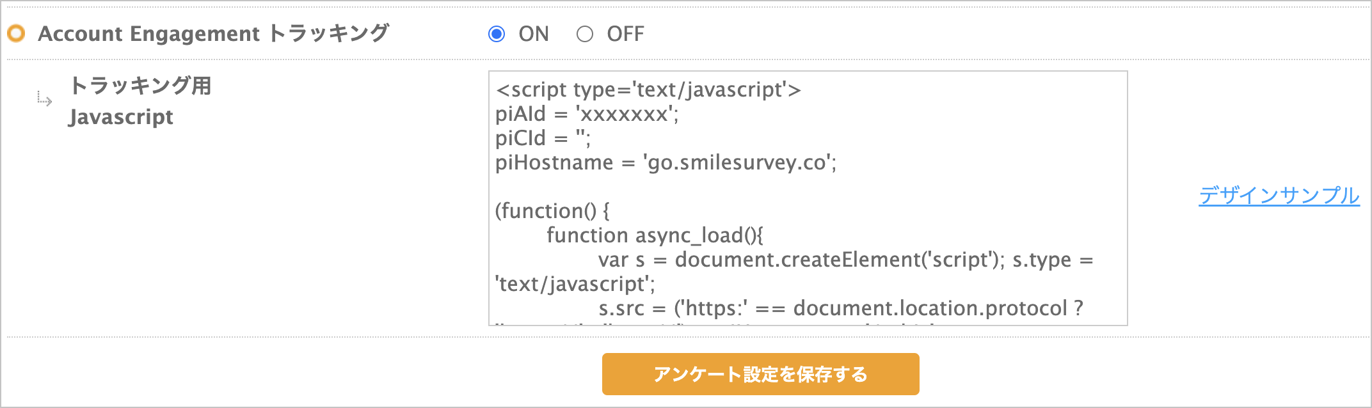Screen dimensions: 1372x408
Task: Click the orange bullet icon beside Account Engagement
Action: pyautogui.click(x=16, y=33)
